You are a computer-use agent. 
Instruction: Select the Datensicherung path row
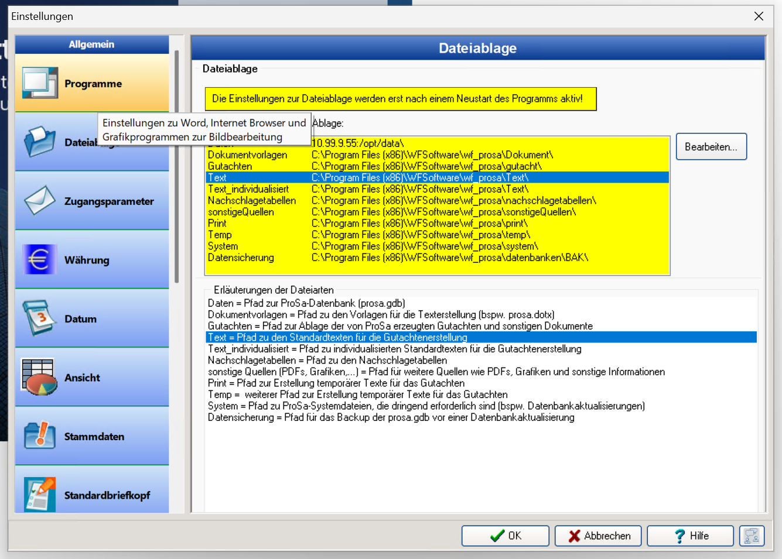(x=438, y=258)
